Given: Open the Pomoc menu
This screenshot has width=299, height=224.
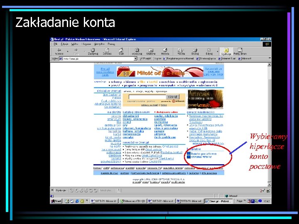Looking at the screenshot, I should pyautogui.click(x=111, y=44).
